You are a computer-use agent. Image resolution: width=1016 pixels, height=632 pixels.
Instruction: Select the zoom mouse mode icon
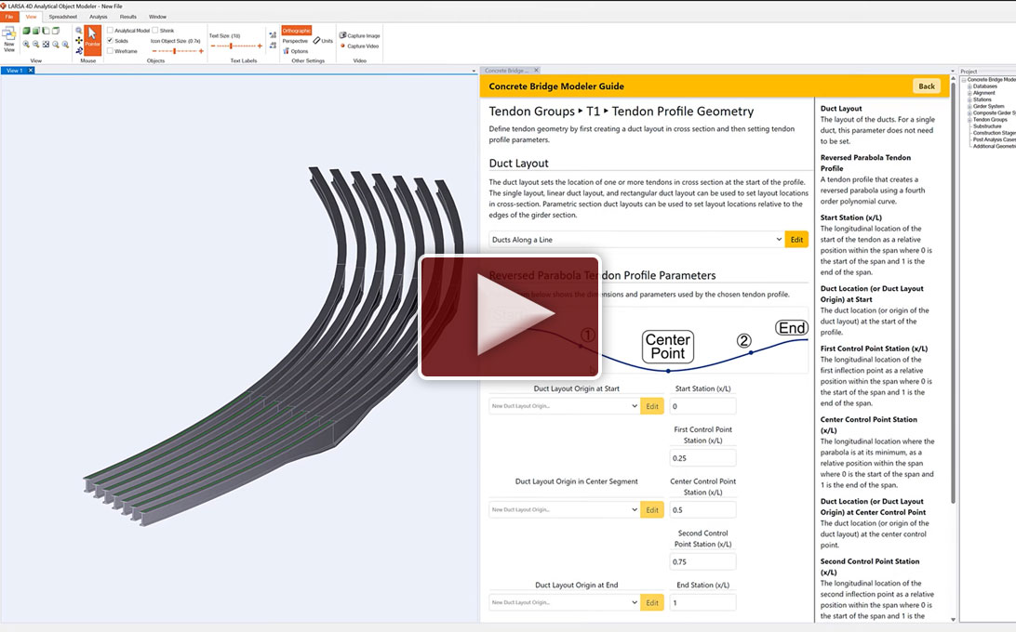(x=79, y=31)
